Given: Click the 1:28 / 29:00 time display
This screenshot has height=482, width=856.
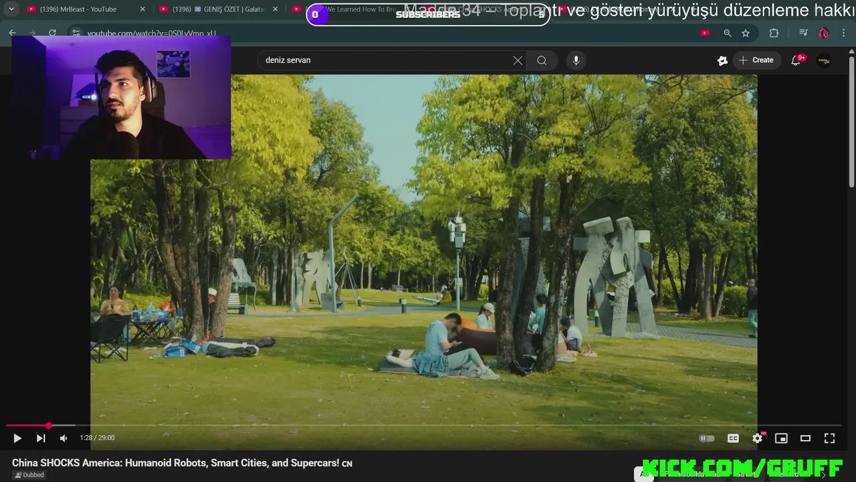Looking at the screenshot, I should pyautogui.click(x=97, y=438).
